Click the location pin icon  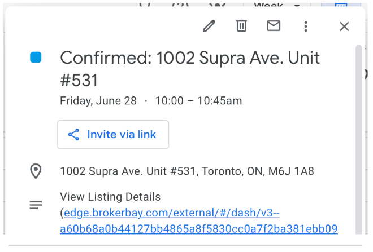click(x=36, y=171)
